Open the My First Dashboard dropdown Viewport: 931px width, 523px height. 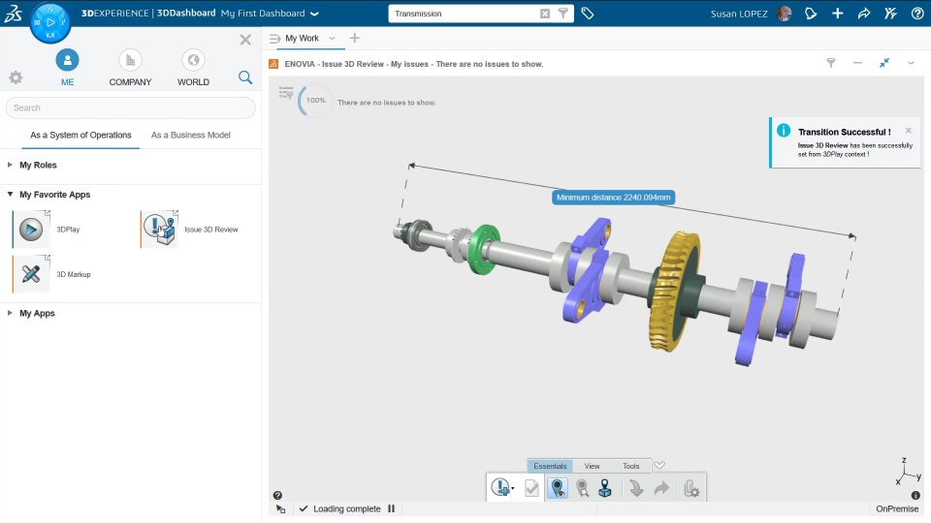[x=314, y=14]
